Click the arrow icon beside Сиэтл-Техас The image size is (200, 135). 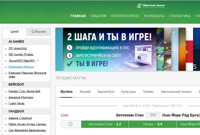5,104
